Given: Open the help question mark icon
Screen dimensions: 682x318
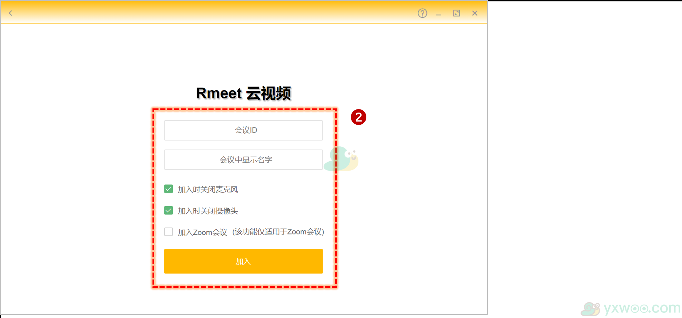Looking at the screenshot, I should click(x=422, y=13).
